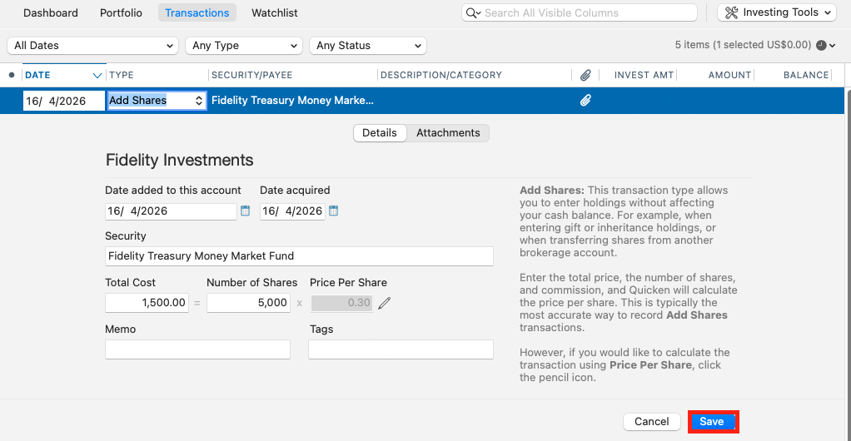The width and height of the screenshot is (851, 441).
Task: Open the Investing Tools menu
Action: pos(777,12)
